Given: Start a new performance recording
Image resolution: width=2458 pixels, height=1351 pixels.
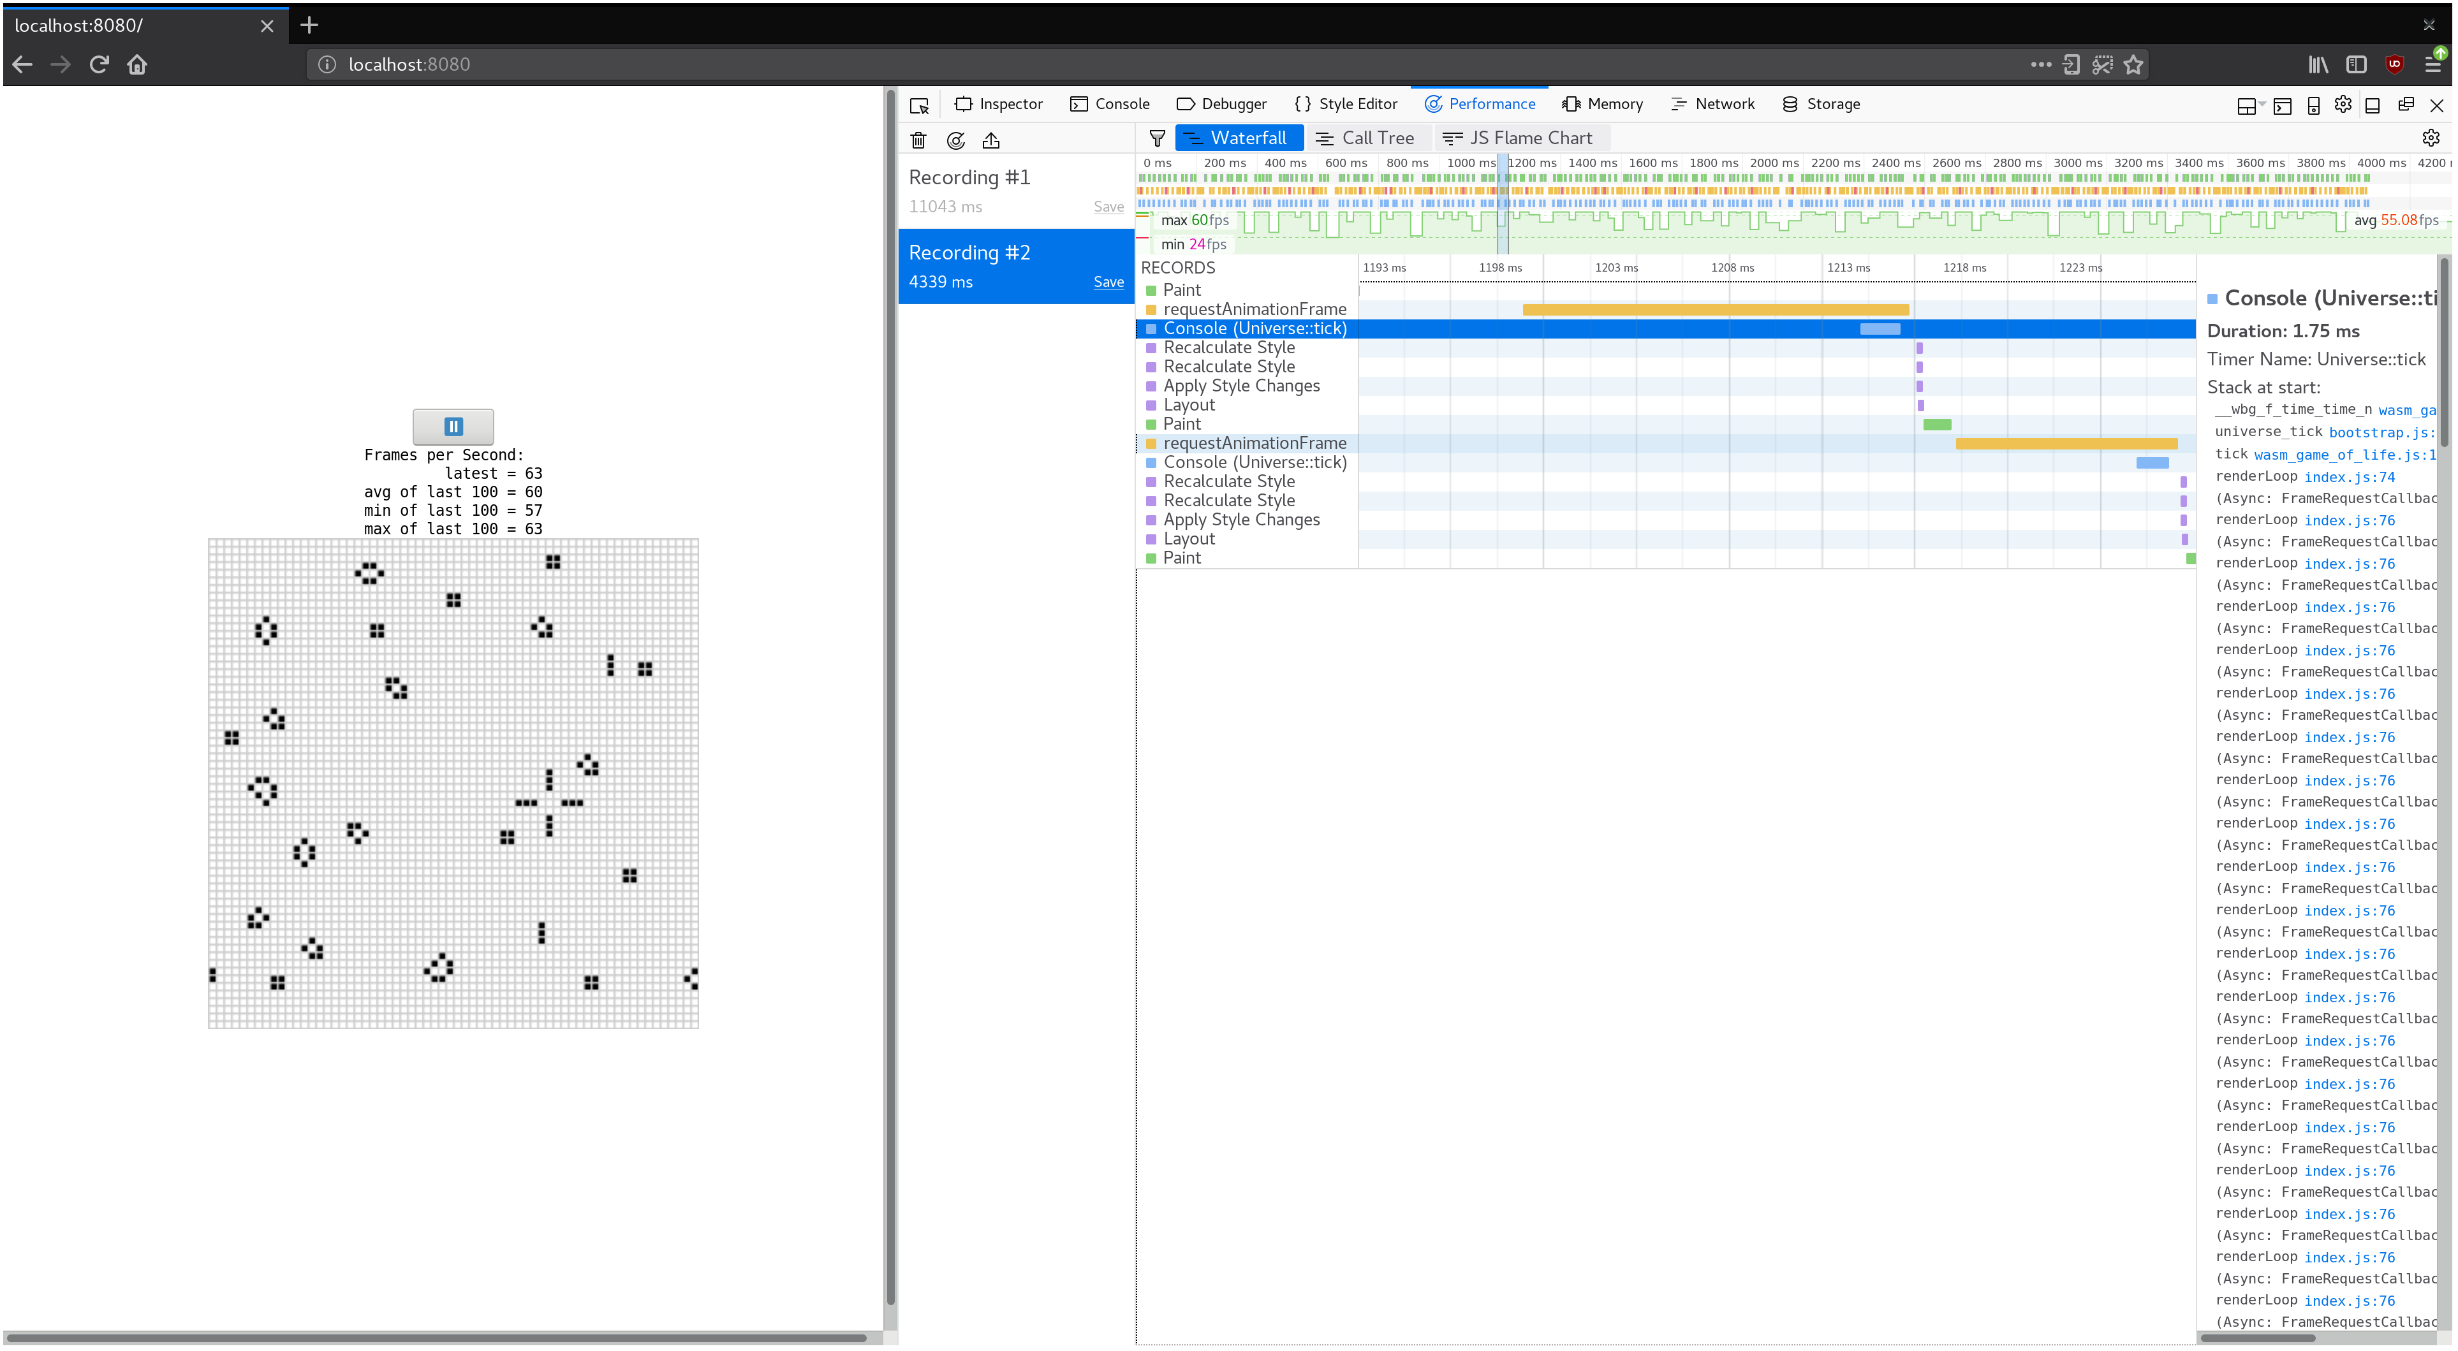Looking at the screenshot, I should (x=955, y=140).
